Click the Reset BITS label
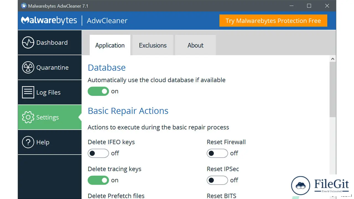Viewport: 354px width, 199px height. point(222,196)
